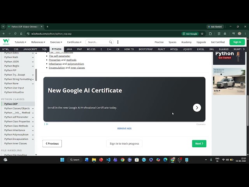Image resolution: width=249 pixels, height=187 pixels.
Task: Click volume icon in system tray
Action: 227,160
